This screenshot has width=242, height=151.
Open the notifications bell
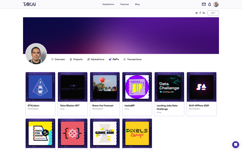pos(210,4)
